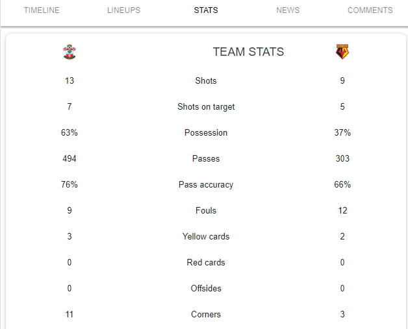Click Southampton's 11 corners value

(x=70, y=315)
